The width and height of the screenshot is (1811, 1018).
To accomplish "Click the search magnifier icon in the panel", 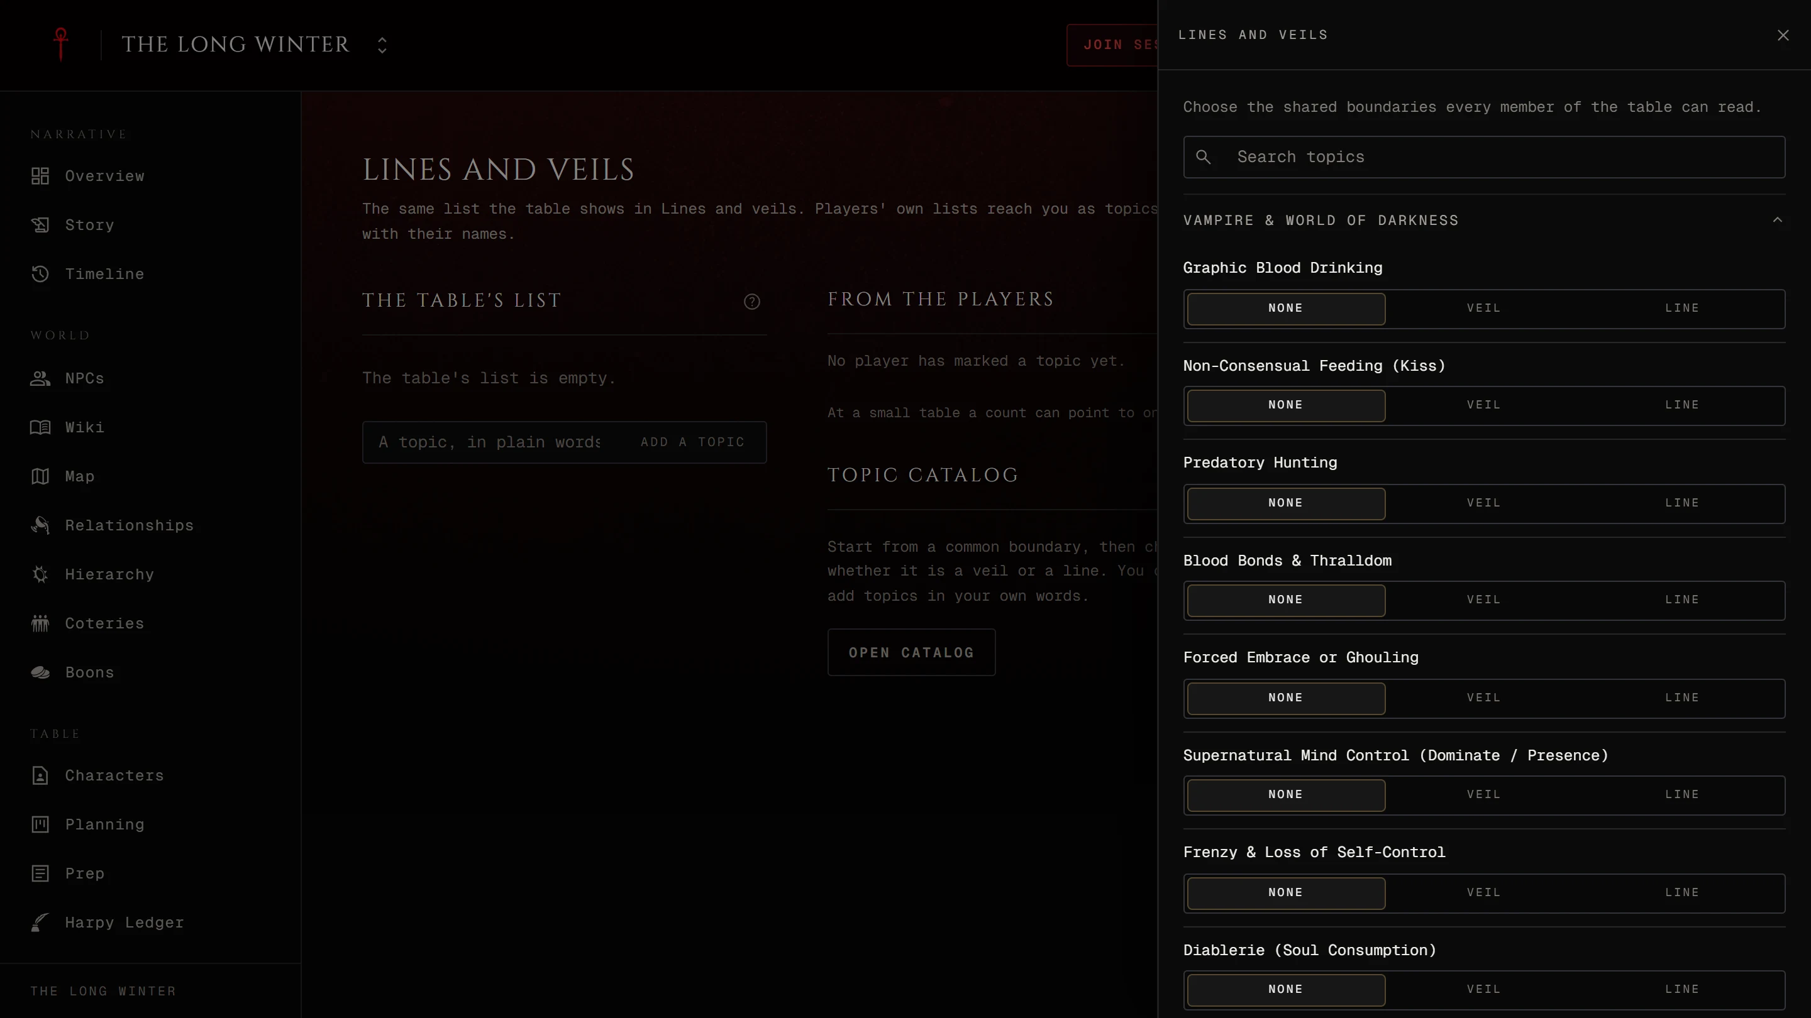I will click(x=1203, y=156).
